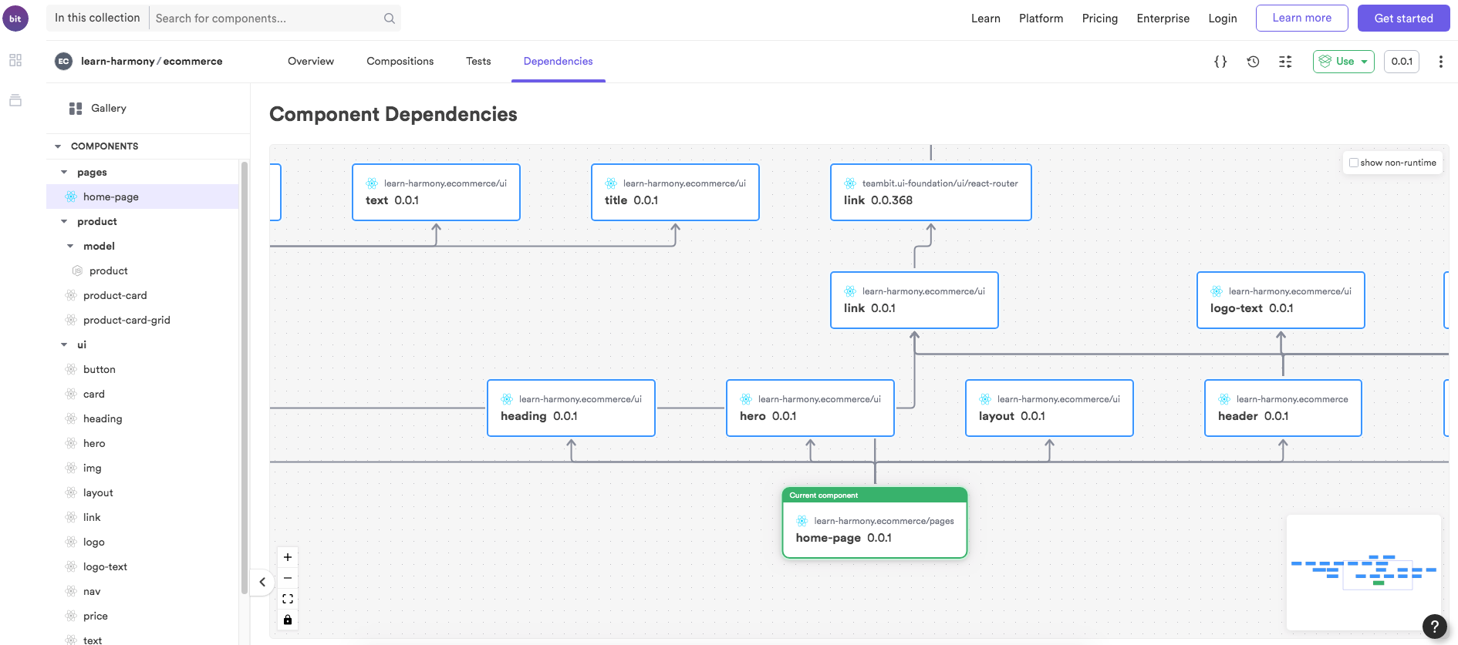The width and height of the screenshot is (1458, 645).
Task: Open the learn-harmony link 0.0.1 node
Action: point(914,301)
